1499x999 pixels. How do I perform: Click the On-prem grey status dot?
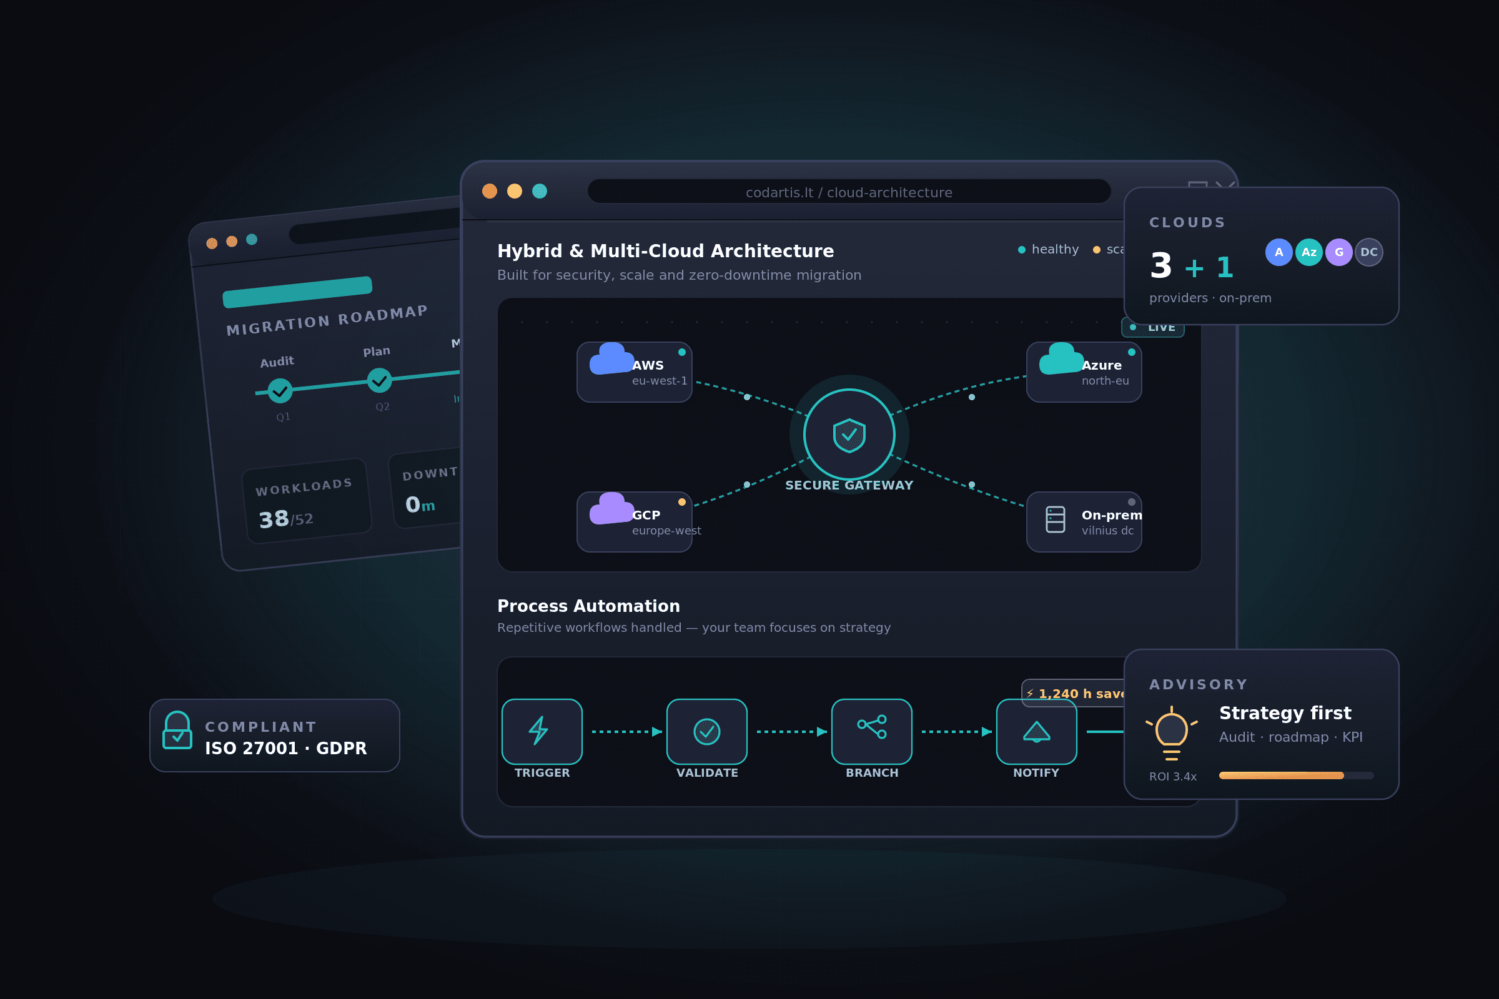(x=1132, y=502)
